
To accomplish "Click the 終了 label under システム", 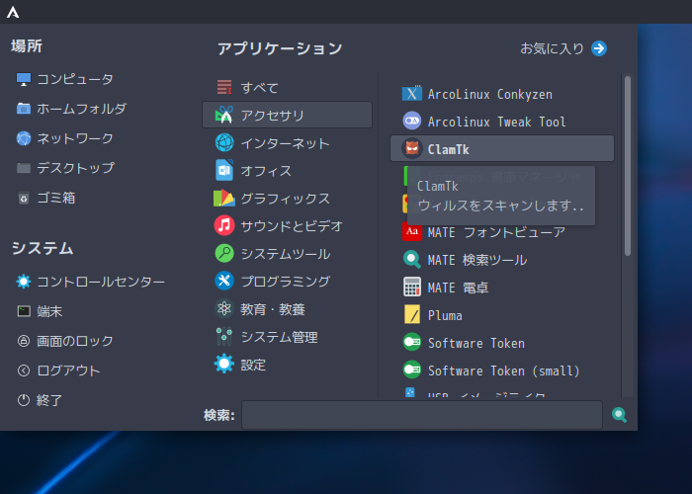I will coord(49,400).
